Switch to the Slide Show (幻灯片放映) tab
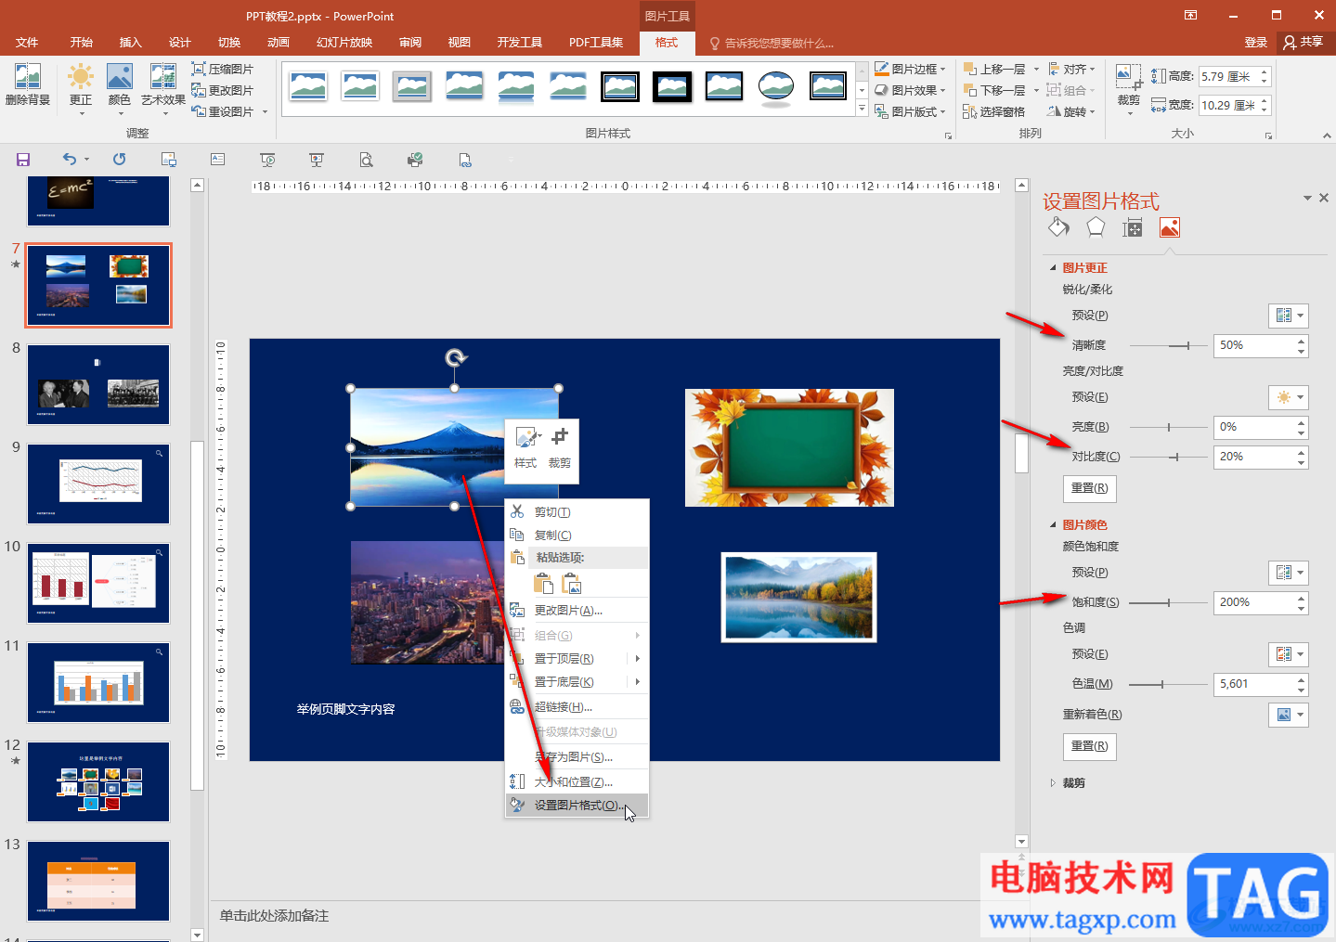Viewport: 1336px width, 942px height. point(344,43)
